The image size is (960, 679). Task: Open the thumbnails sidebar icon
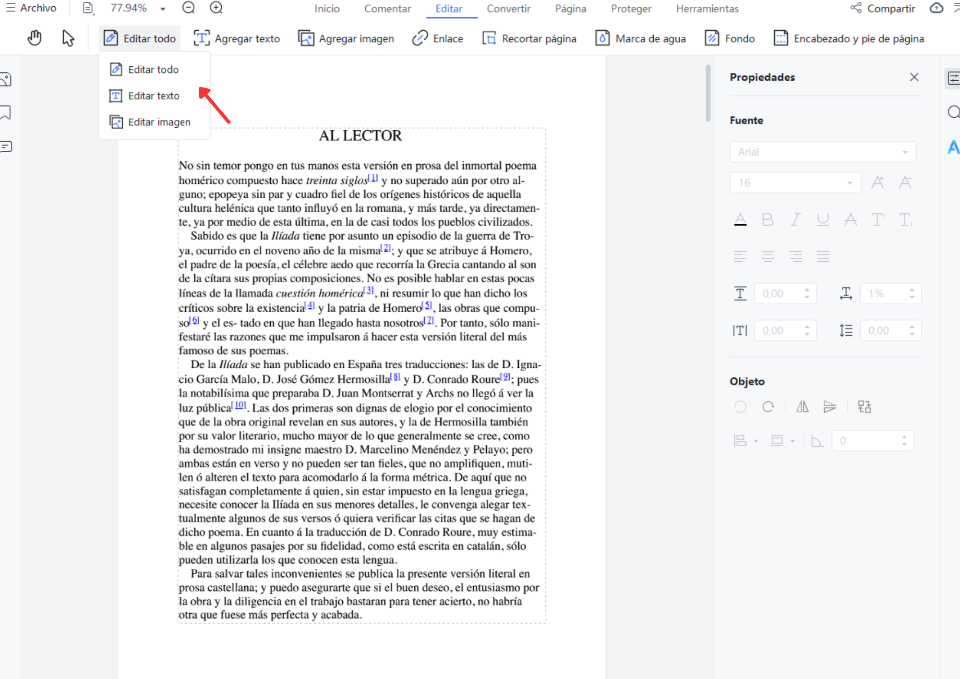(x=6, y=79)
